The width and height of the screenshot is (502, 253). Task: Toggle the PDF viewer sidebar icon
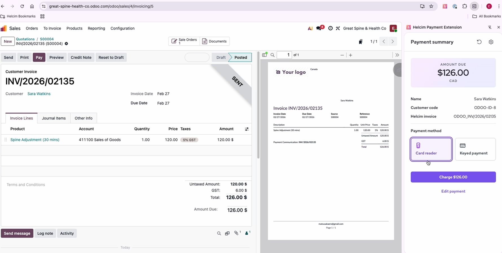pos(264,55)
